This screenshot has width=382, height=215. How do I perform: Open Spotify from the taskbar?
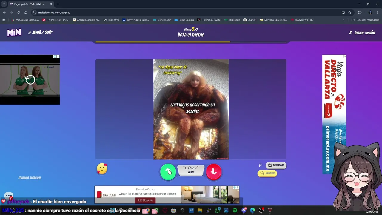coord(235,211)
